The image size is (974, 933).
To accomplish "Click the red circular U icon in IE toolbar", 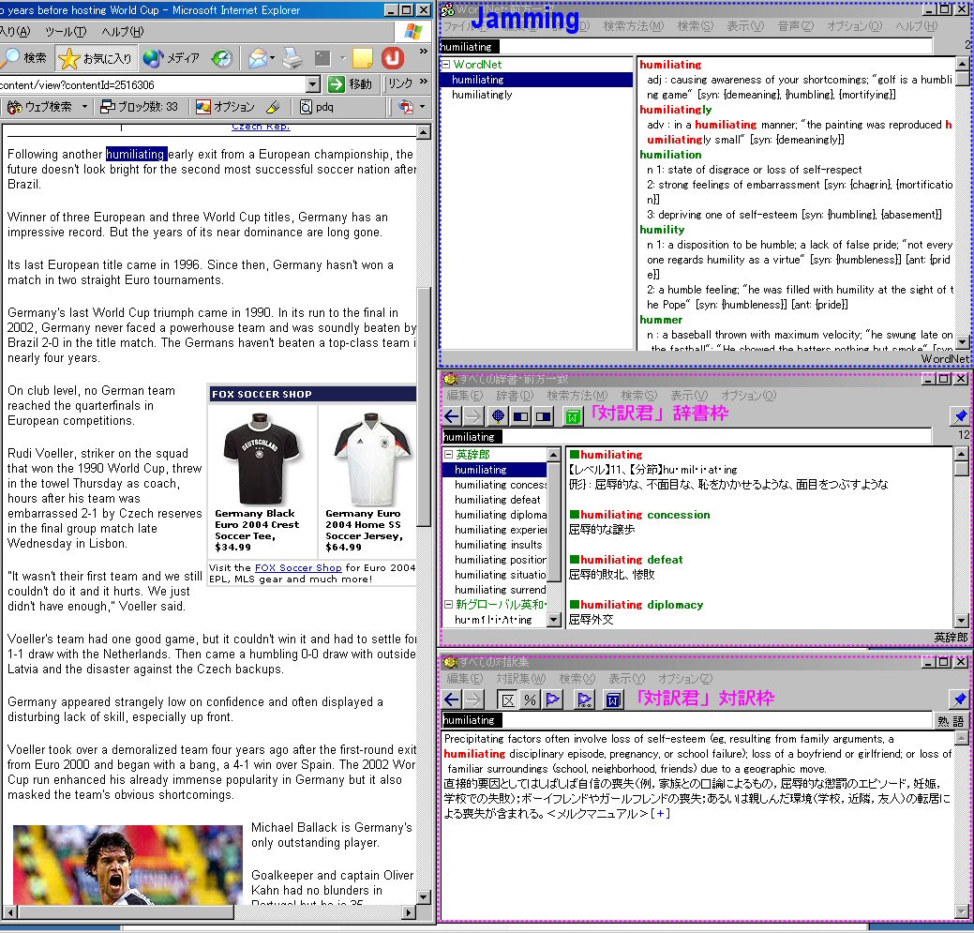I will (x=393, y=58).
